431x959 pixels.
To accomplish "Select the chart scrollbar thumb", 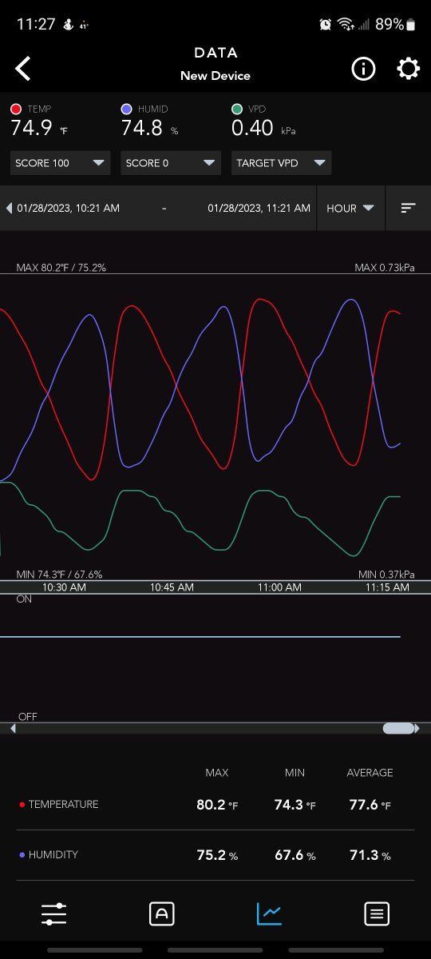I will tap(398, 728).
